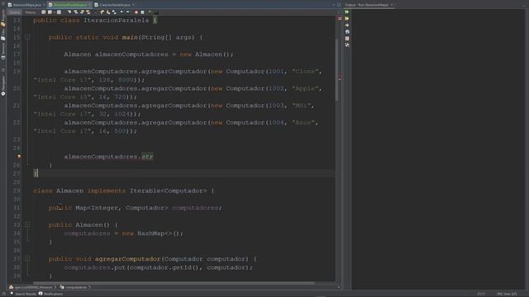Viewport: 529px width, 297px height.
Task: Click the shift line right toolbar icon
Action: (127, 12)
